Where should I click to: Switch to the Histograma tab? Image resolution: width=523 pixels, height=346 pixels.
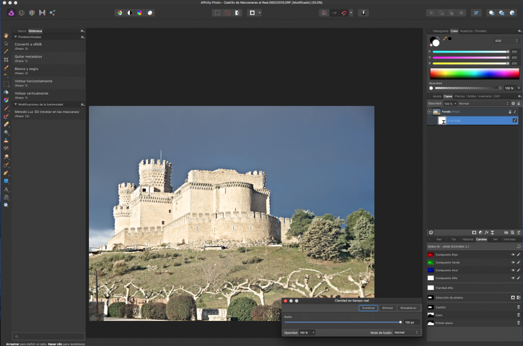440,31
